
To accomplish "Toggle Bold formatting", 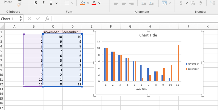I will pos(36,3).
